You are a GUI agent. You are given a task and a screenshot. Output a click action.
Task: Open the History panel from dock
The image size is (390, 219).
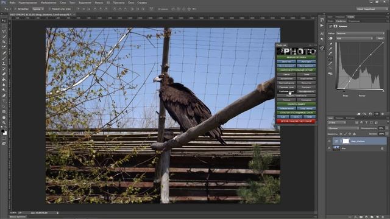pos(322,19)
